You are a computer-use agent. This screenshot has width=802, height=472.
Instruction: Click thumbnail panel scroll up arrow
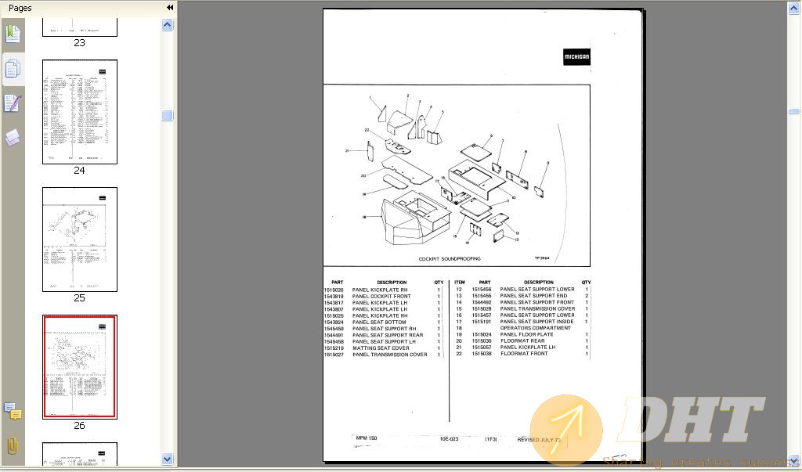(x=168, y=24)
